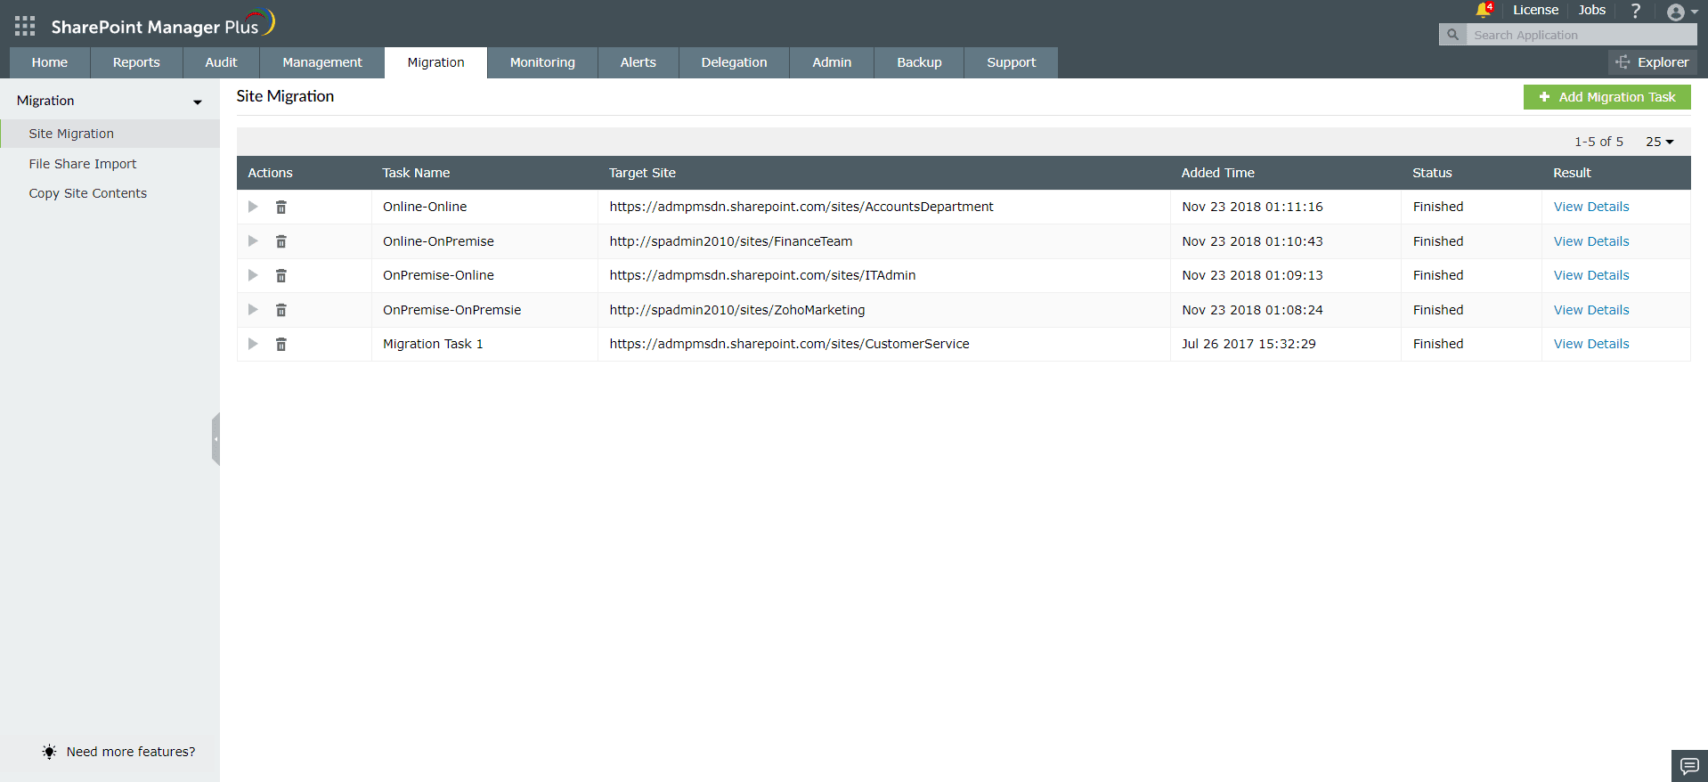Click the search magnifier icon
The width and height of the screenshot is (1708, 782).
(x=1452, y=35)
